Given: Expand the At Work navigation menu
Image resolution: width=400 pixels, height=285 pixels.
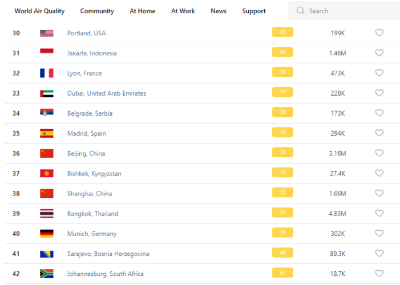Looking at the screenshot, I should click(183, 11).
